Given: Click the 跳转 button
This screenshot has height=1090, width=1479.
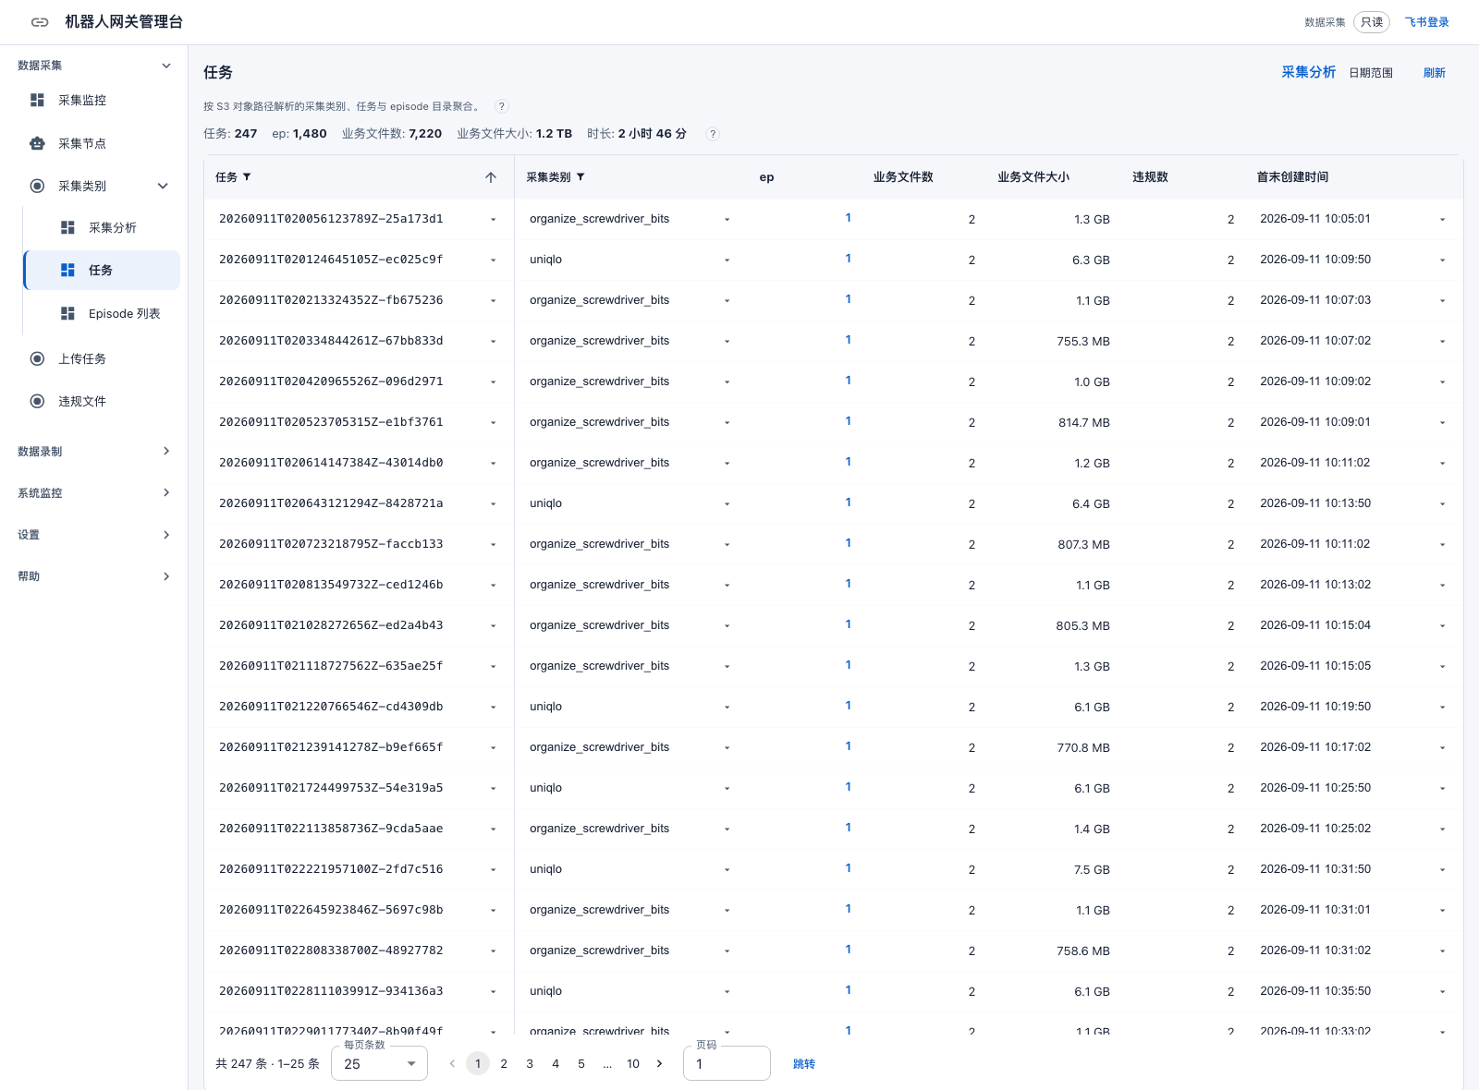Looking at the screenshot, I should click(804, 1063).
